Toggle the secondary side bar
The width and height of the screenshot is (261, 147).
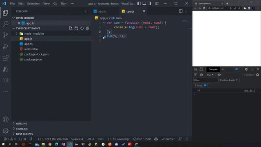[x=149, y=3]
